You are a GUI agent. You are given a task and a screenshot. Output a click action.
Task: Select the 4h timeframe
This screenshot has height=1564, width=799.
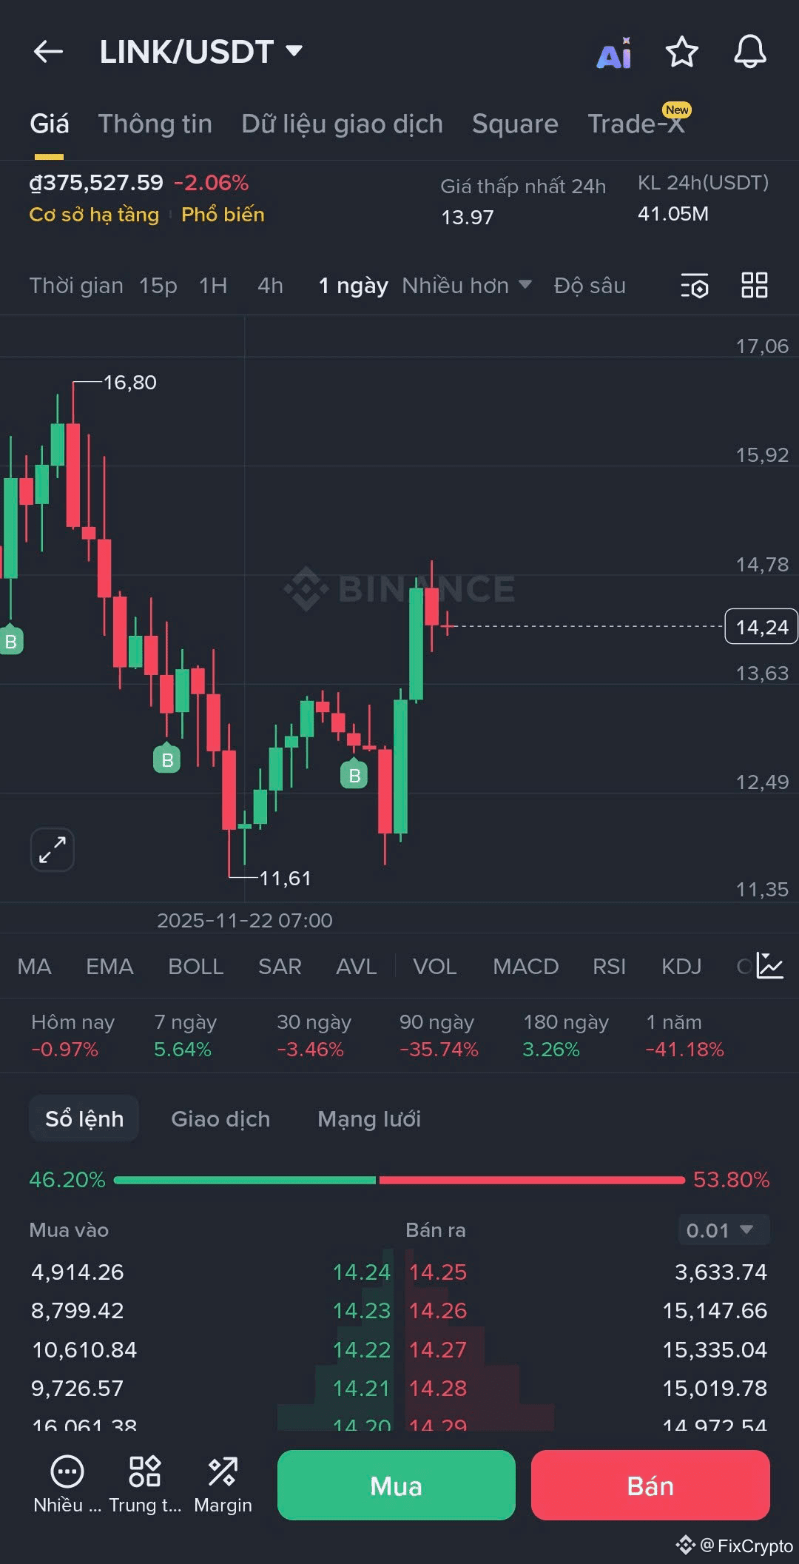click(270, 285)
